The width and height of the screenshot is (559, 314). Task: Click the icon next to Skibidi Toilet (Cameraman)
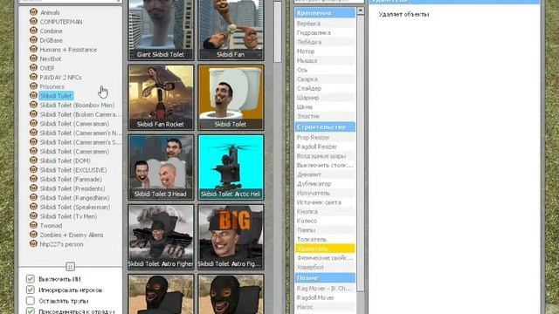(33, 123)
